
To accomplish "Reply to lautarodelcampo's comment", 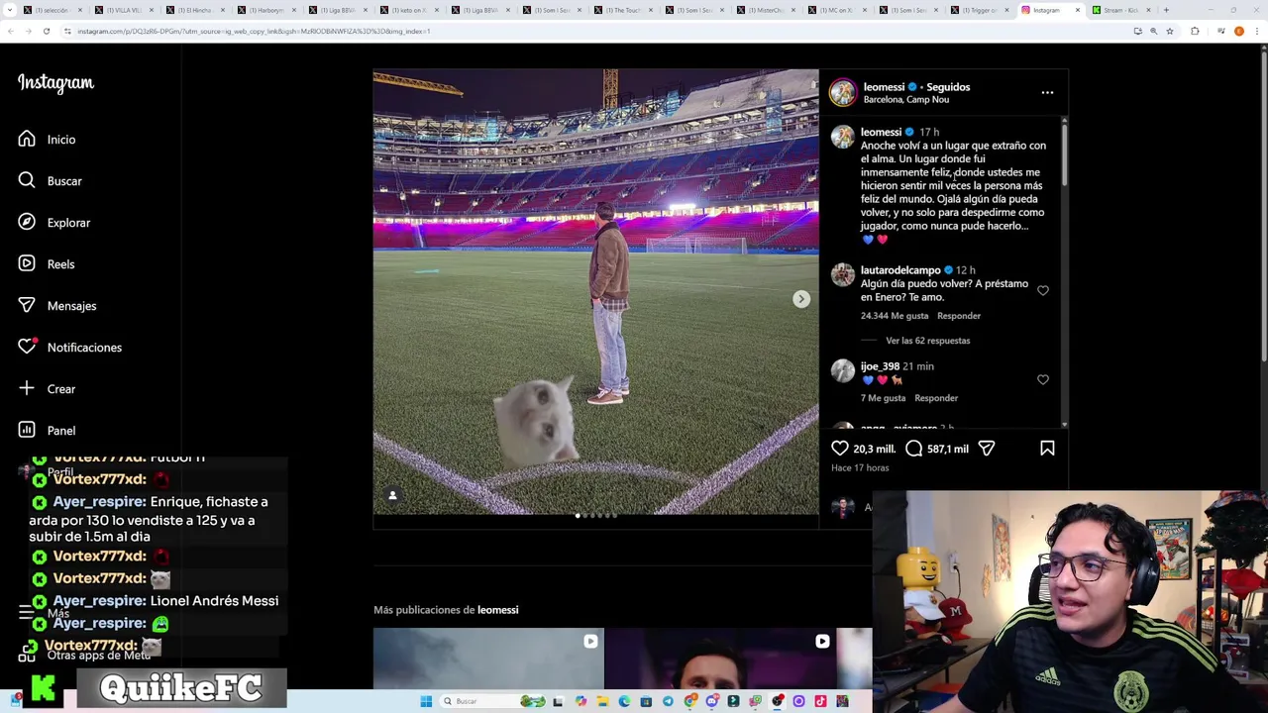I will click(959, 316).
